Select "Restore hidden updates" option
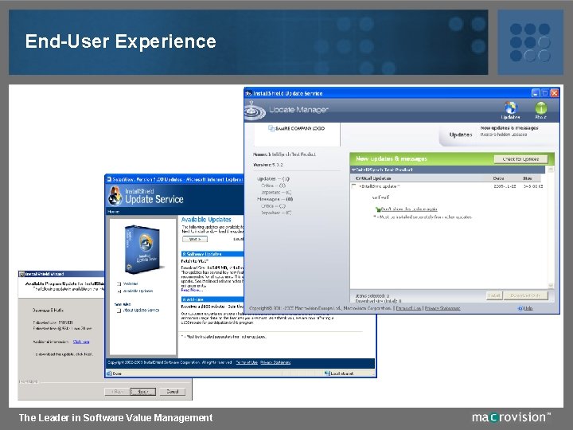573x430 pixels. coord(503,135)
